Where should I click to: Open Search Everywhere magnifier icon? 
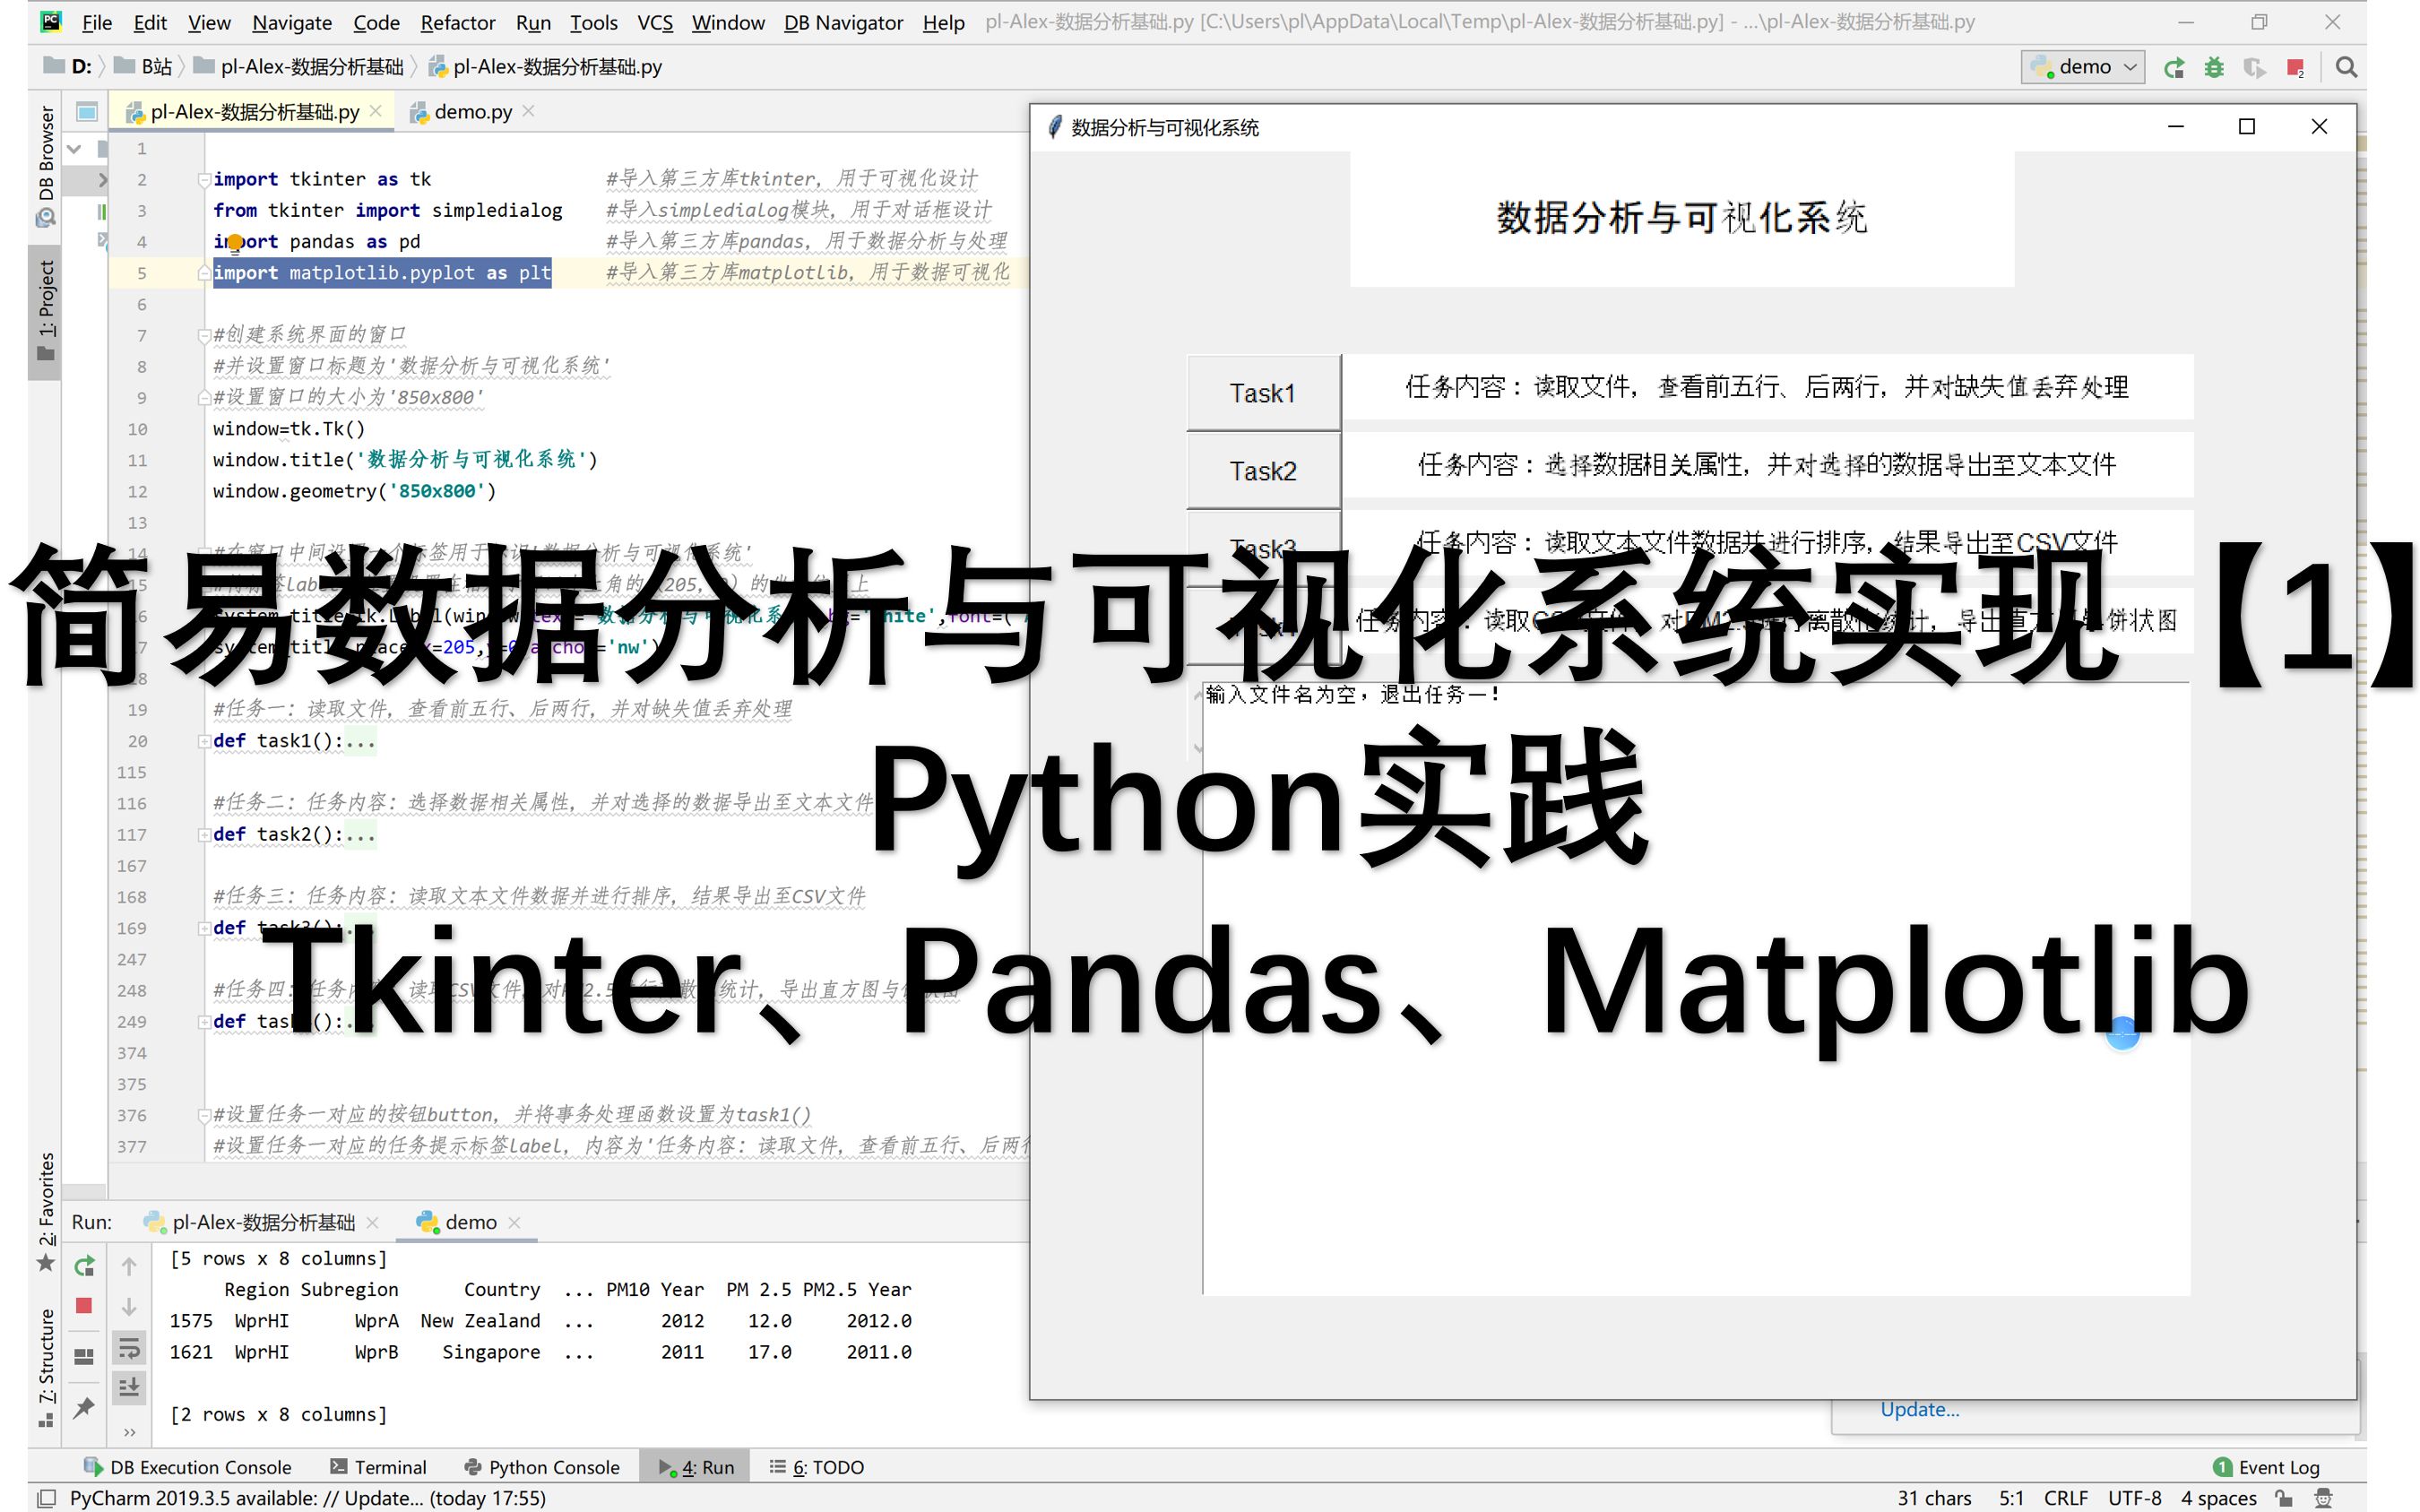click(2346, 67)
